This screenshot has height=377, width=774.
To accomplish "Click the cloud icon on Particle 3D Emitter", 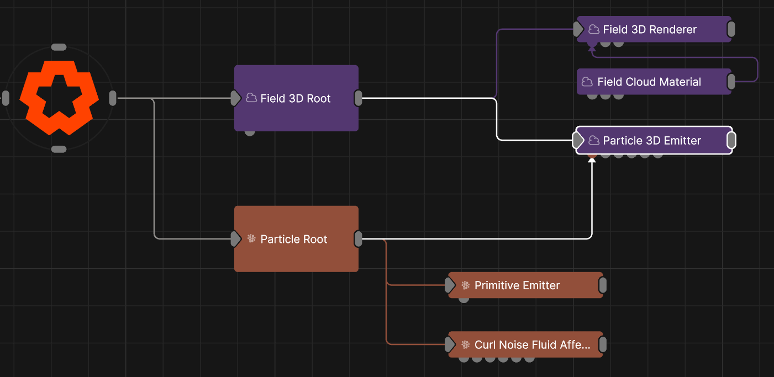I will pos(594,140).
